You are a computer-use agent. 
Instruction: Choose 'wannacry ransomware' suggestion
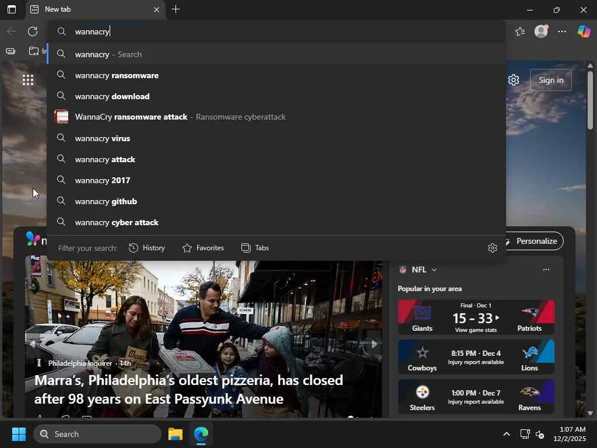pyautogui.click(x=276, y=75)
